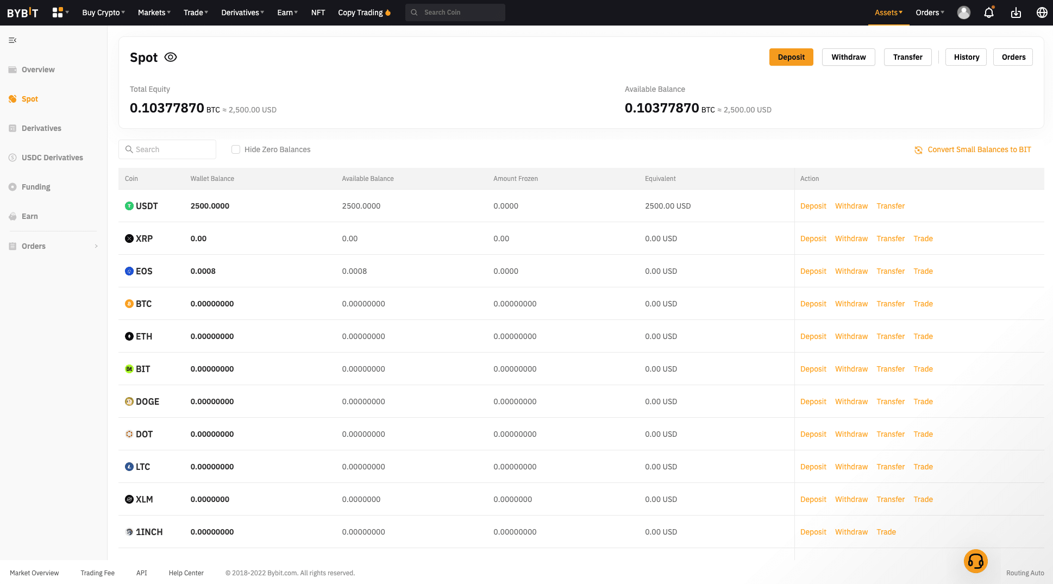
Task: Open the History button
Action: tap(966, 57)
